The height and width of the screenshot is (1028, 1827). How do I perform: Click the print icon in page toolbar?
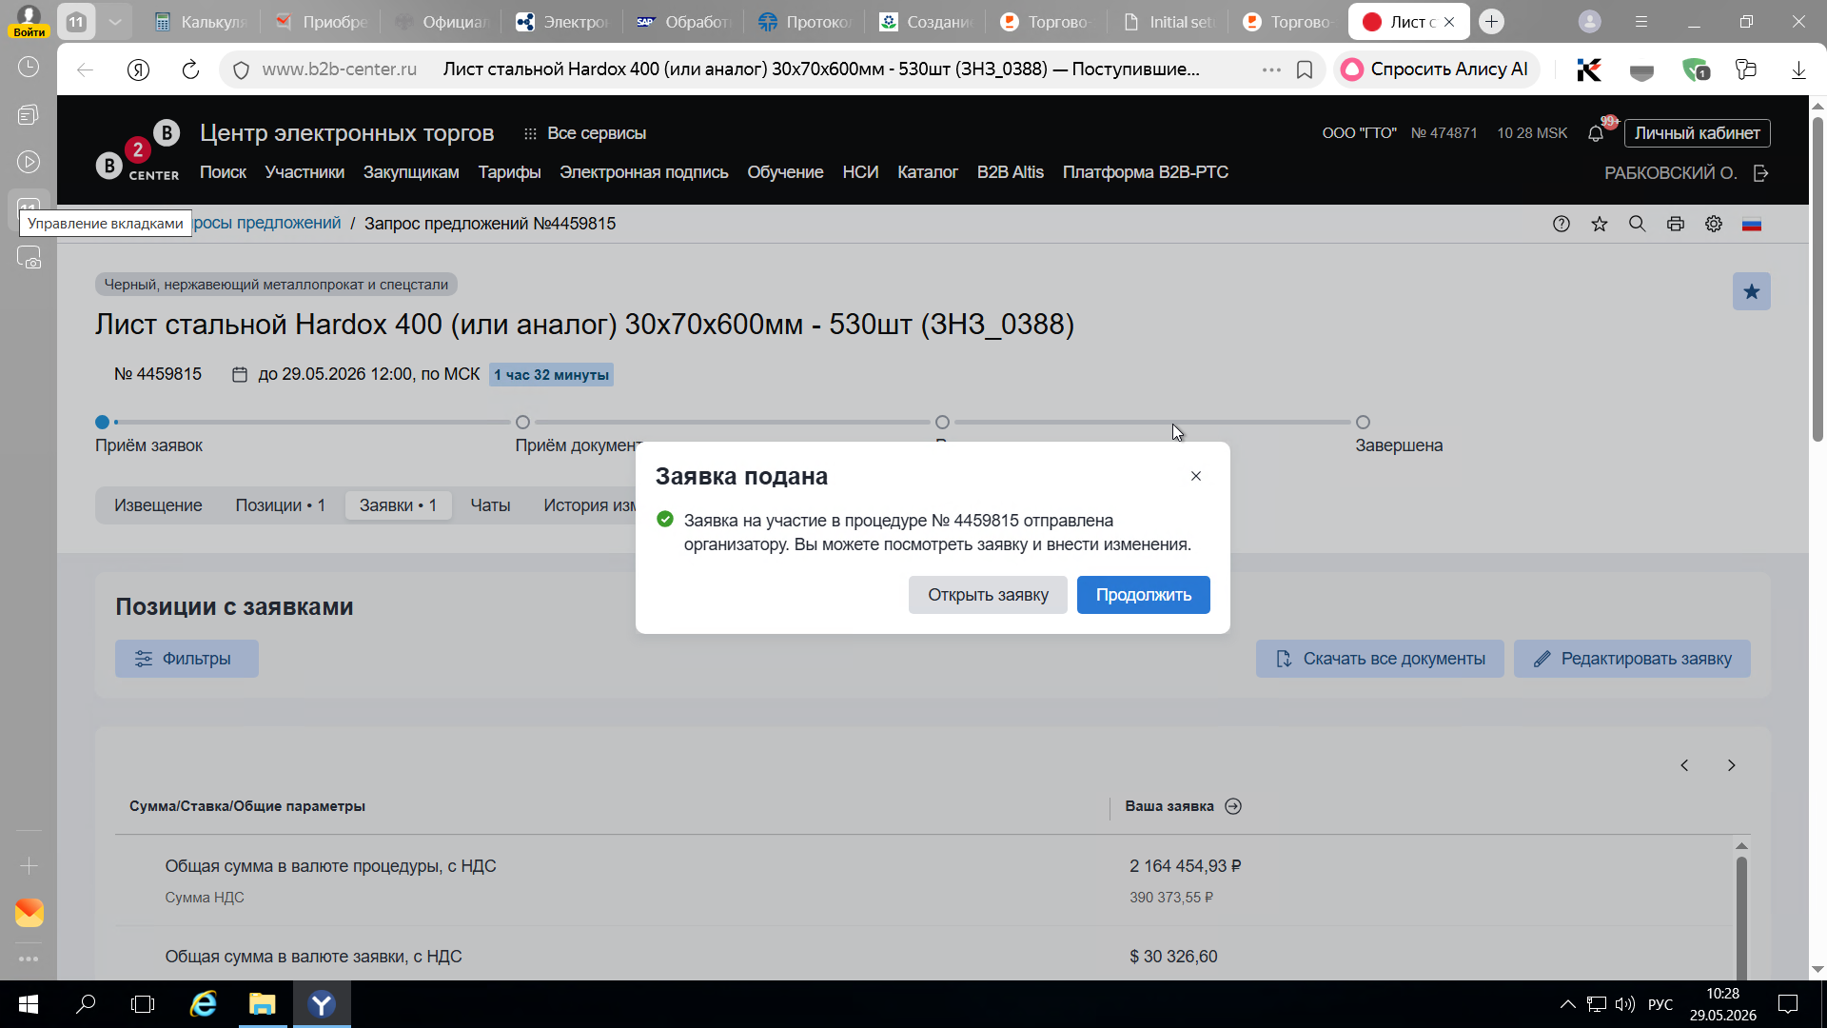pyautogui.click(x=1676, y=224)
